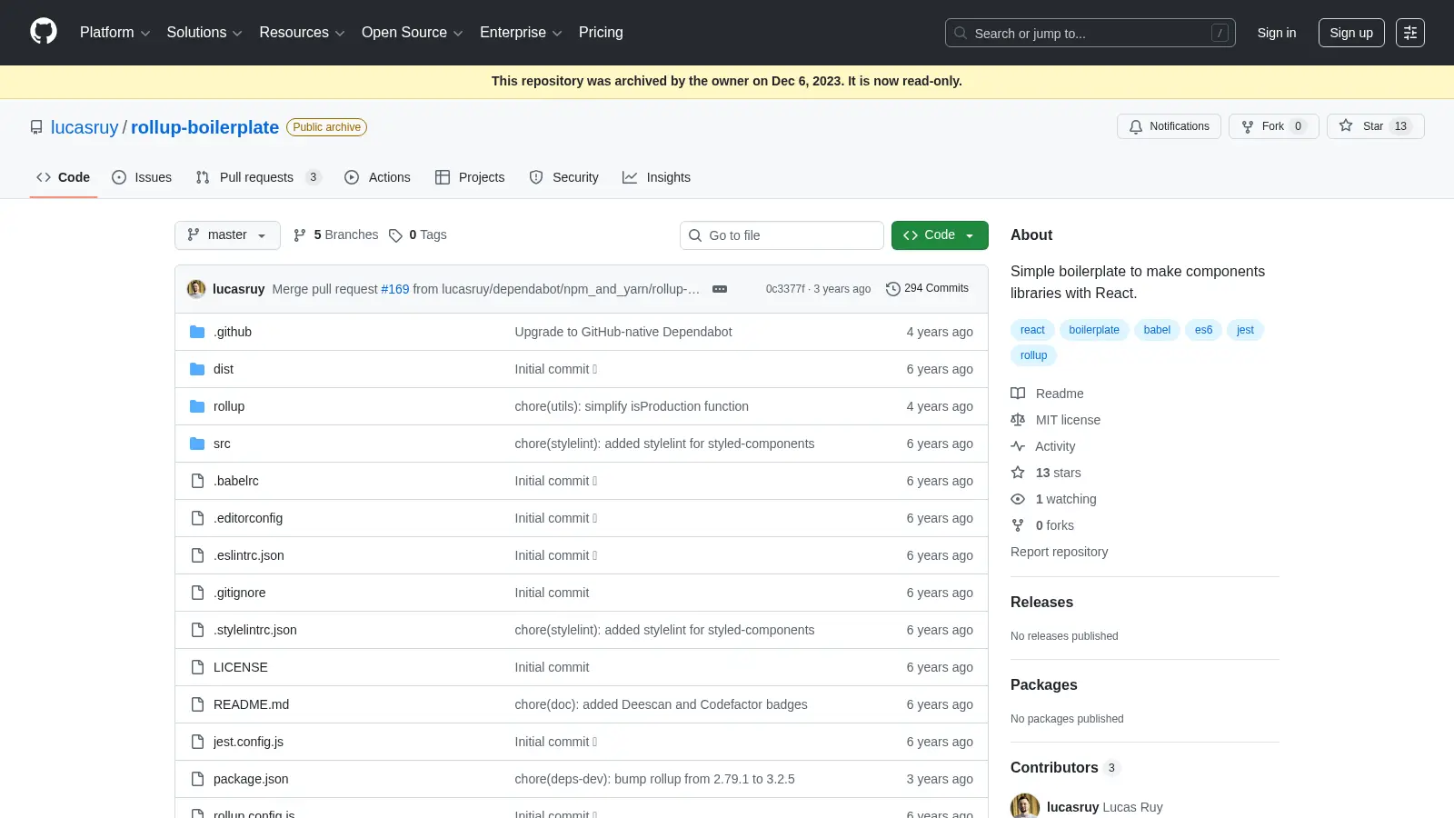1454x818 pixels.
Task: Click the Fork icon button
Action: (x=1248, y=126)
